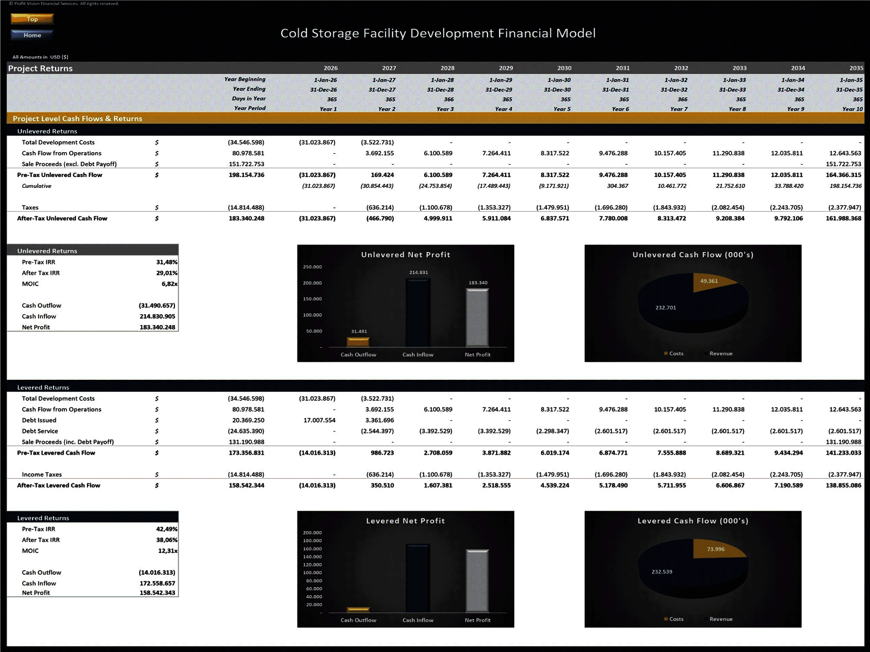
Task: Select the Pre-Tax IRR value of 31,48%
Action: pyautogui.click(x=167, y=262)
